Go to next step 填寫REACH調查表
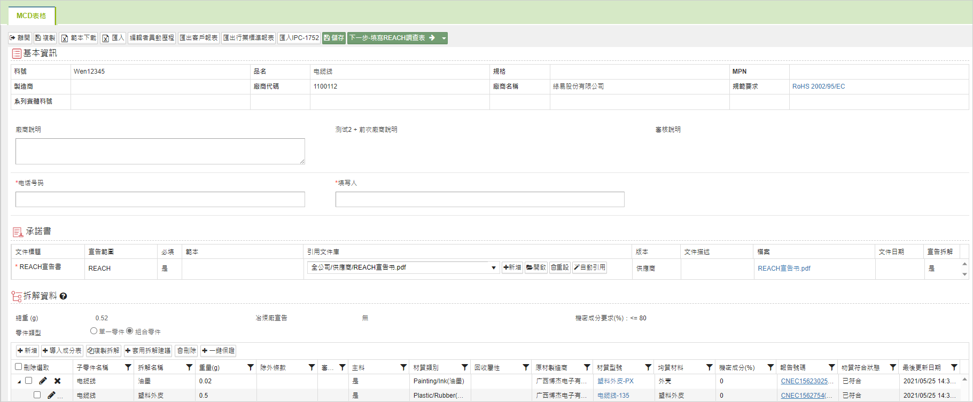 (x=393, y=38)
